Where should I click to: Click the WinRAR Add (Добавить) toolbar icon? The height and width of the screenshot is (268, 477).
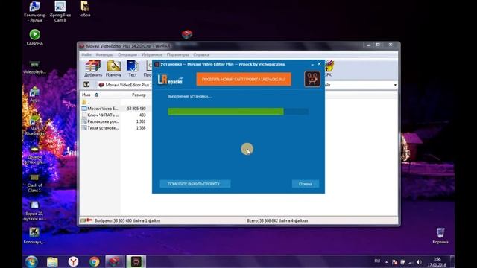coord(93,68)
